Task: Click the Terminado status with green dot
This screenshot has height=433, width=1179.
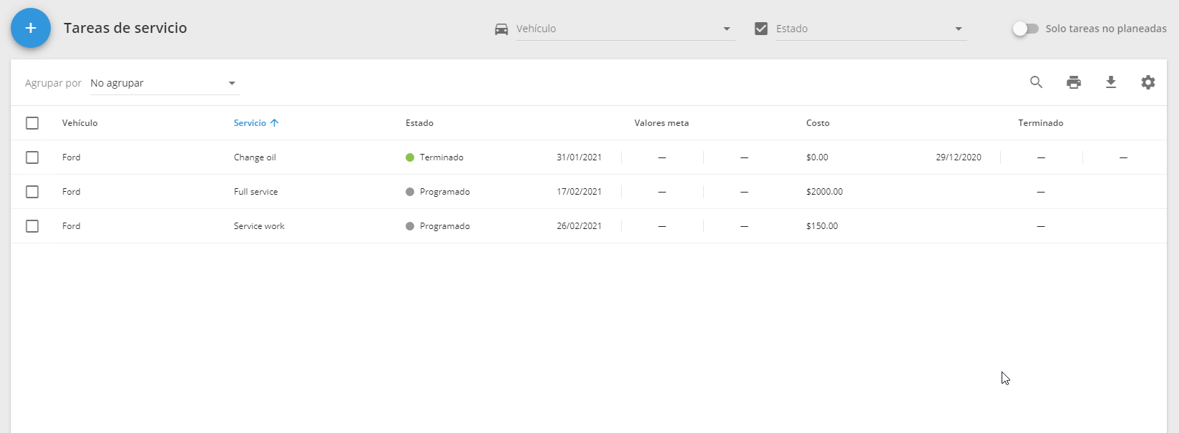Action: pos(435,157)
